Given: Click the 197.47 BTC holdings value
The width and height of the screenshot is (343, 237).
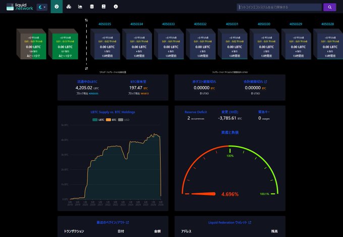Looking at the screenshot, I should click(x=139, y=88).
